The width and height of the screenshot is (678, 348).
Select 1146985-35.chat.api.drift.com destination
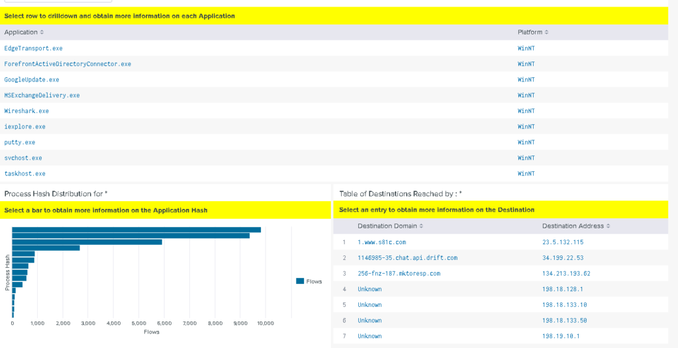click(x=407, y=257)
